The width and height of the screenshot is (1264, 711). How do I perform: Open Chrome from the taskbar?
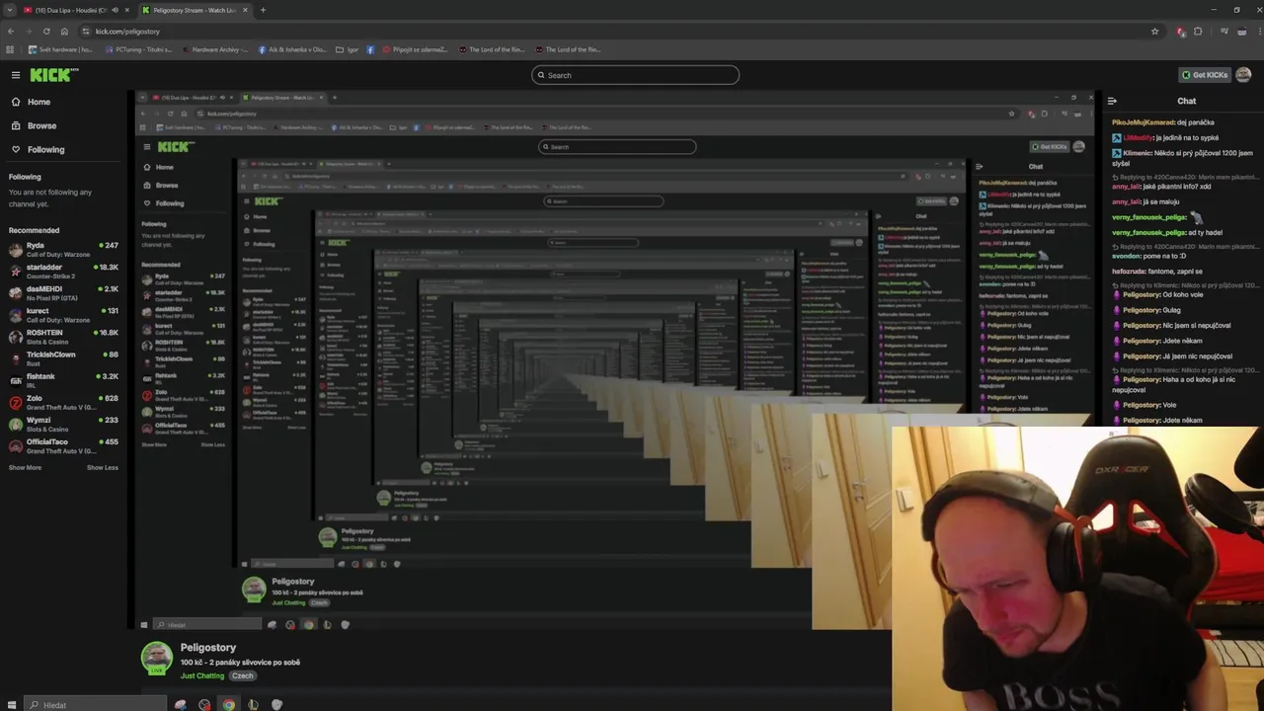(228, 704)
